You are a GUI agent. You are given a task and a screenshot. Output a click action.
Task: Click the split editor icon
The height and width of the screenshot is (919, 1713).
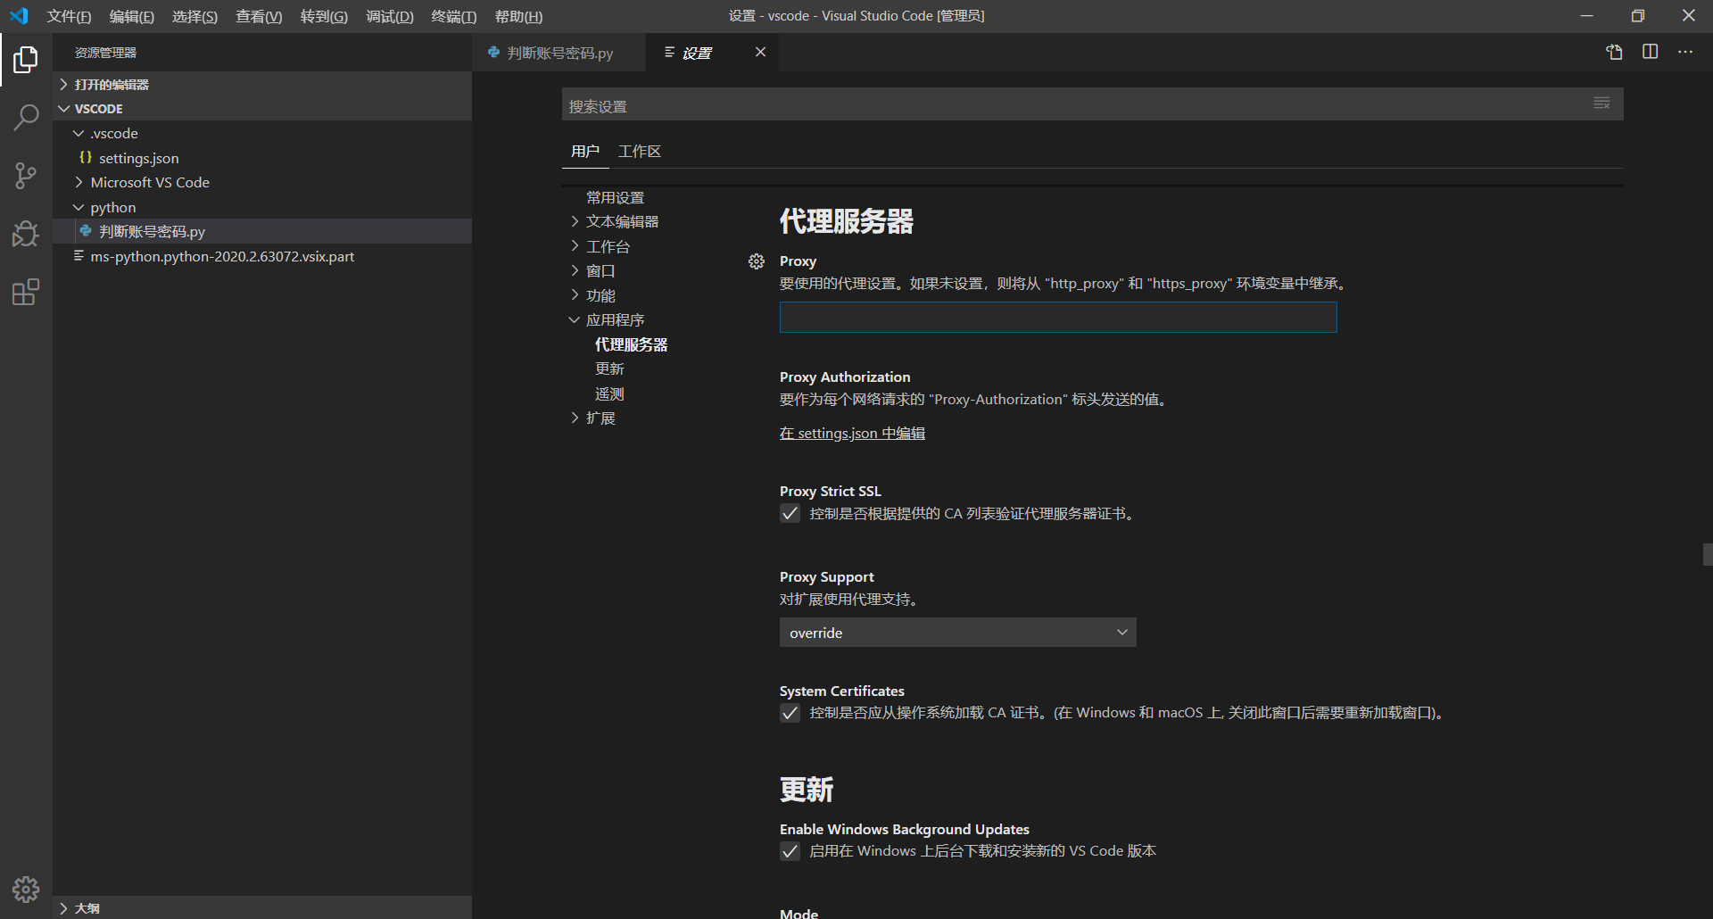click(1650, 52)
